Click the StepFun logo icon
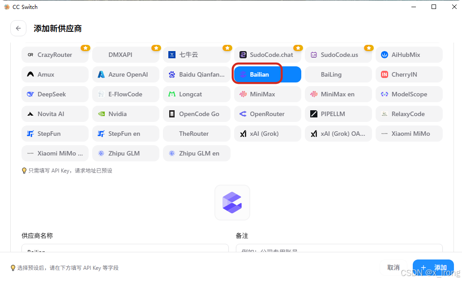Viewport: 462px width, 281px height. pyautogui.click(x=30, y=134)
